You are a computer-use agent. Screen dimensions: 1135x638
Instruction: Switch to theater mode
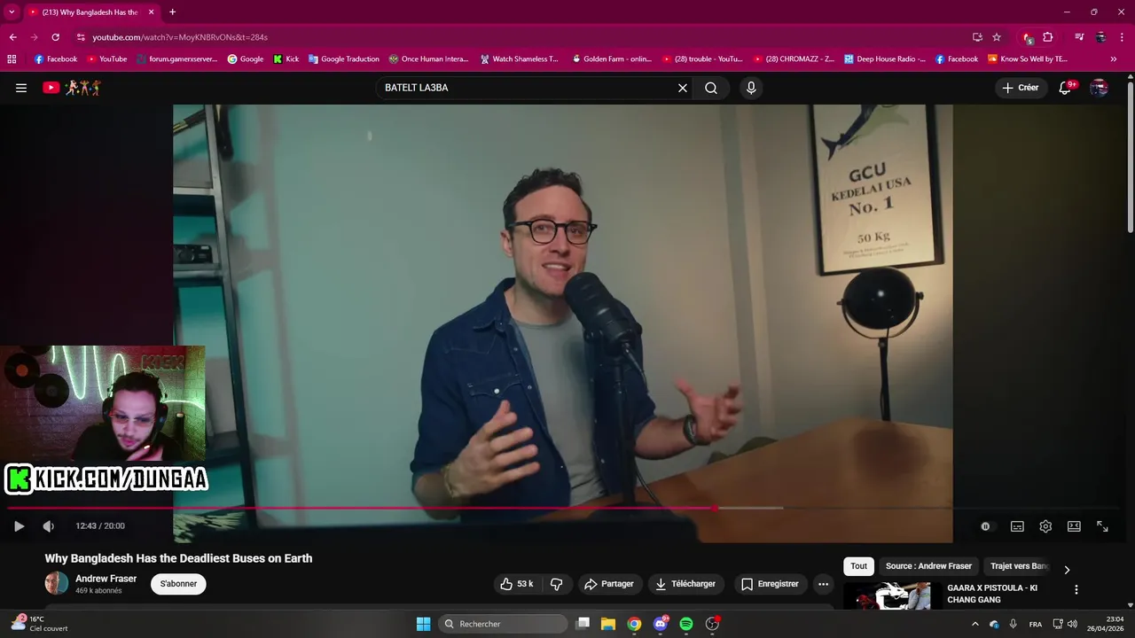(x=1074, y=526)
